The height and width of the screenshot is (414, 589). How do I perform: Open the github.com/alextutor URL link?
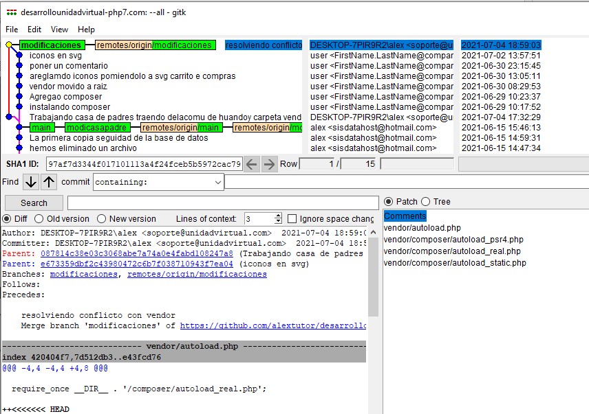[x=273, y=325]
